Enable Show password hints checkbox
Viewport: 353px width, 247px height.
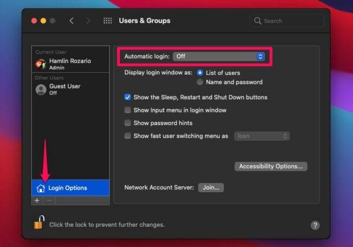click(x=128, y=123)
